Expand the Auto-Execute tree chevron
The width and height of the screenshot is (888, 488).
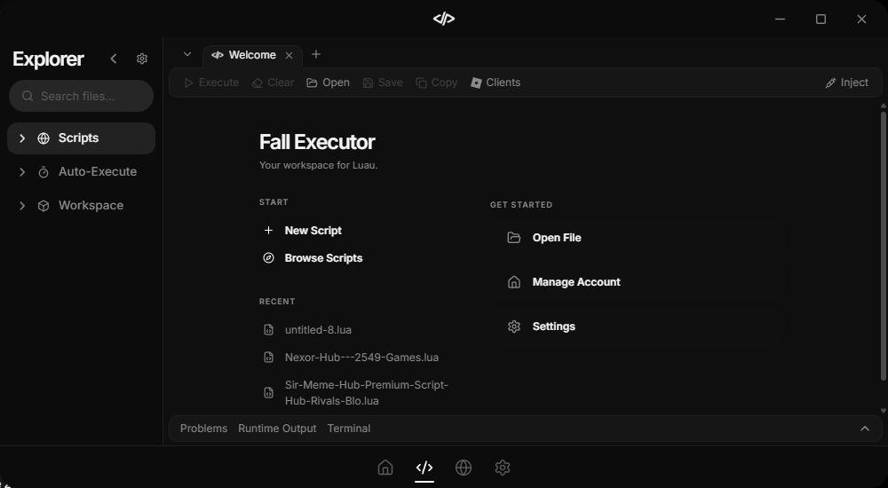coord(22,171)
